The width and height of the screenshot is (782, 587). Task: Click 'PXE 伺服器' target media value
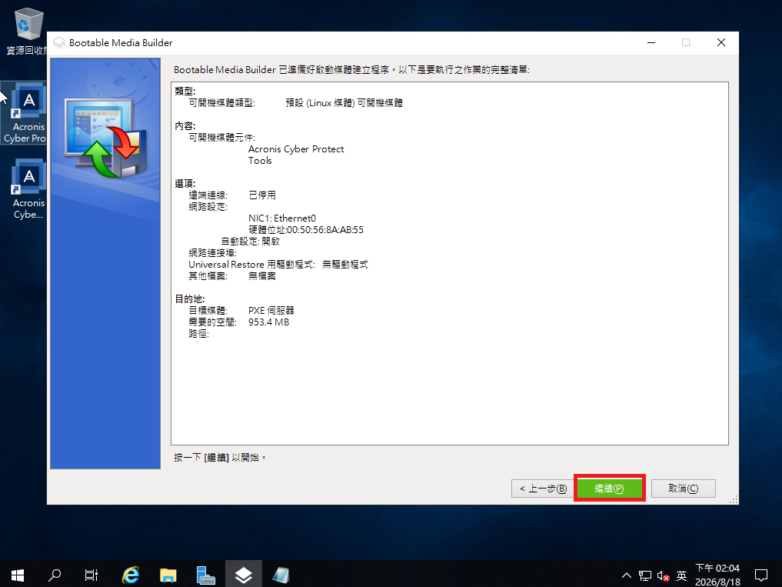click(x=271, y=311)
